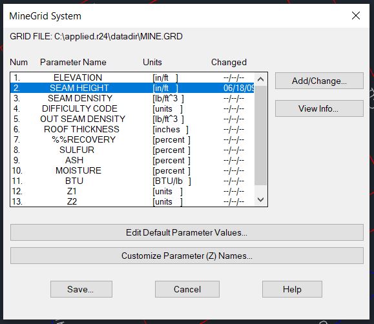
Task: Click the Add/Change... button
Action: click(319, 81)
